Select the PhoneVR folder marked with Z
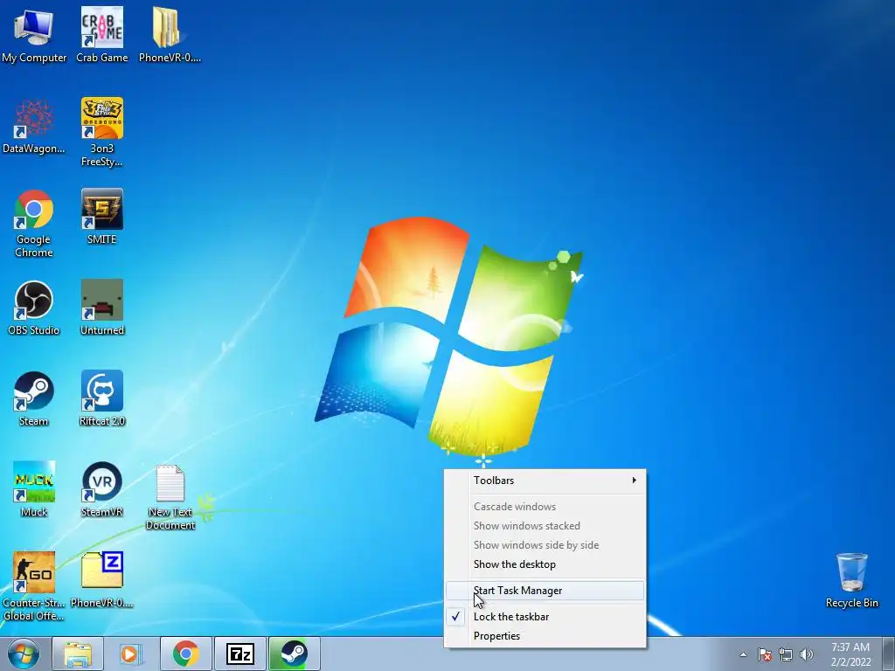Image resolution: width=895 pixels, height=671 pixels. tap(101, 580)
